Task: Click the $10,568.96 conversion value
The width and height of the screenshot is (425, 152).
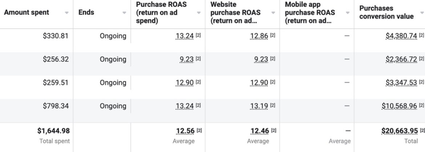Action: coord(399,106)
